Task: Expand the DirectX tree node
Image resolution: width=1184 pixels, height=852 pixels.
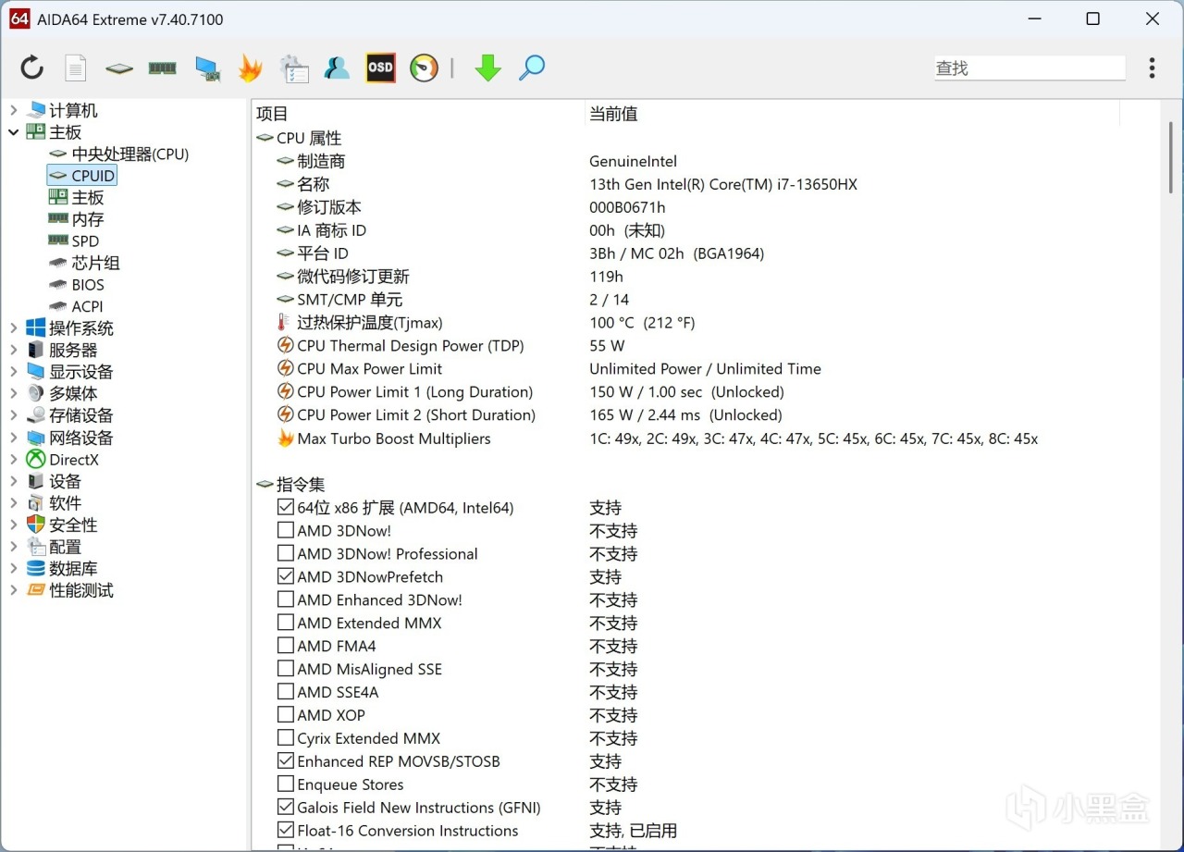Action: click(13, 459)
